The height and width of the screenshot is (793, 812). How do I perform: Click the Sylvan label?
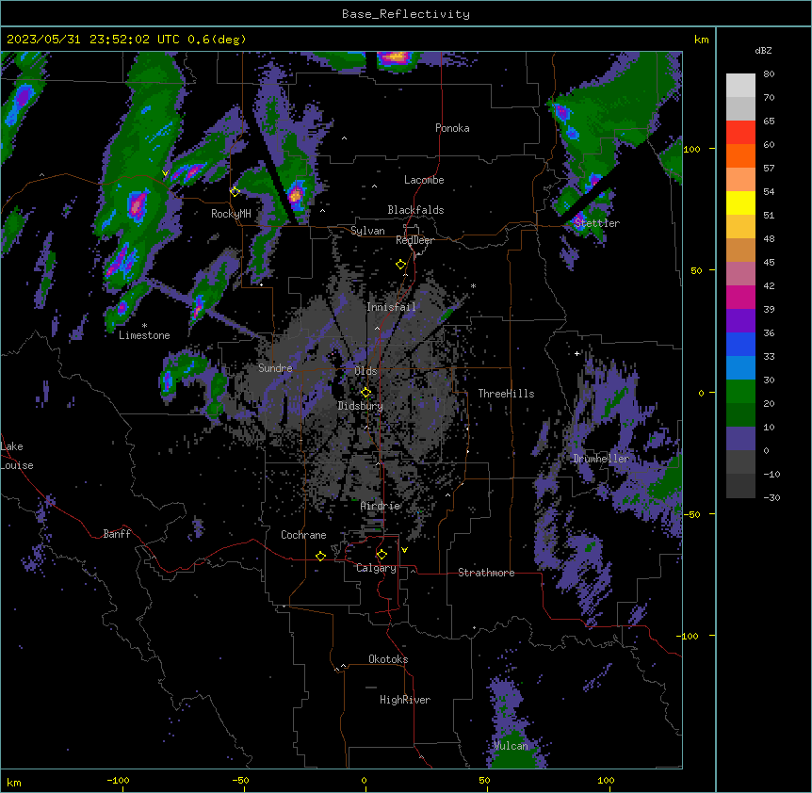point(367,231)
